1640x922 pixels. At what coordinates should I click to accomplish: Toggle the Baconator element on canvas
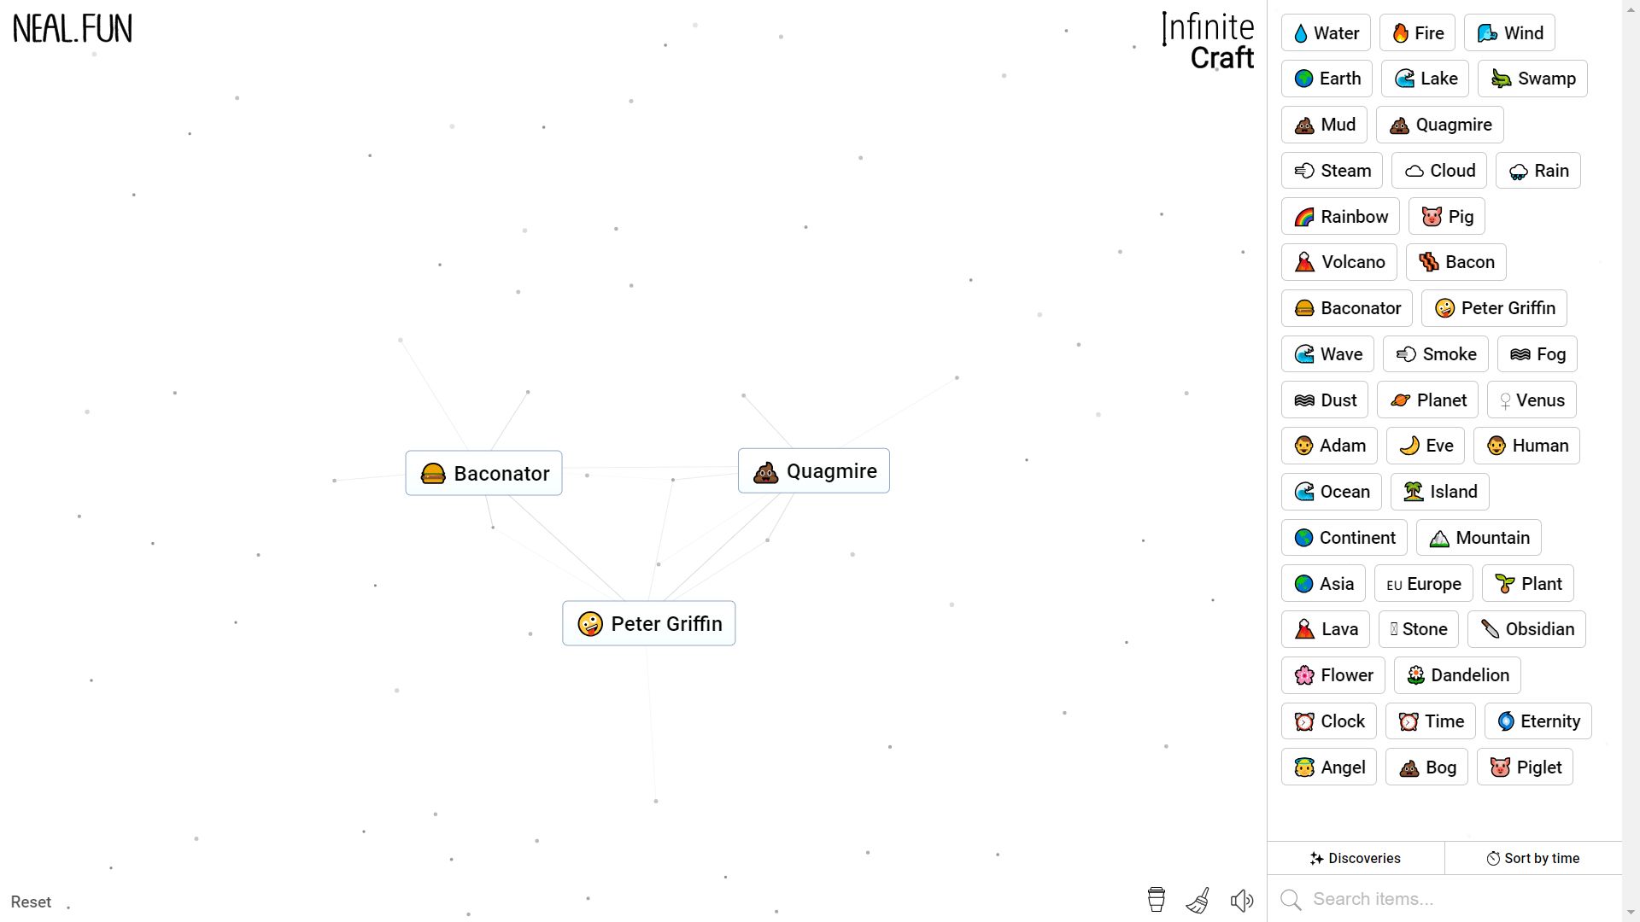click(483, 473)
